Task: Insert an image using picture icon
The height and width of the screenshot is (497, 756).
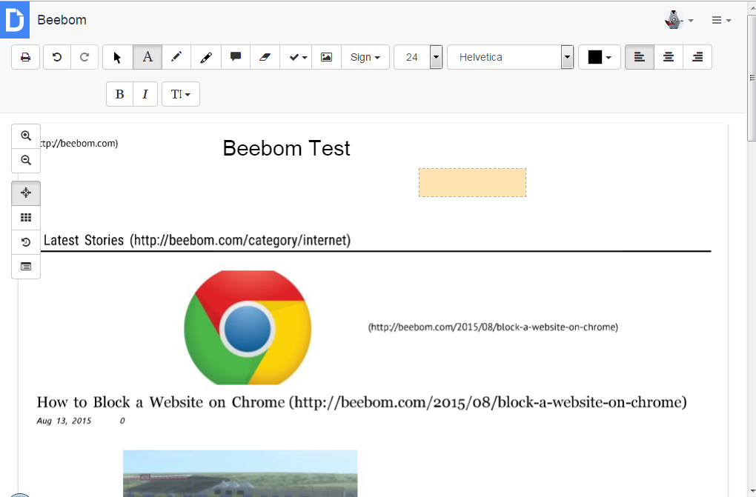Action: [x=326, y=57]
